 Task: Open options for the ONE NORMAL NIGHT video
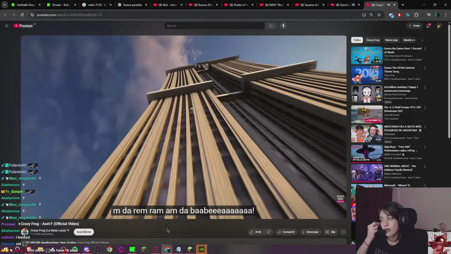tap(425, 166)
